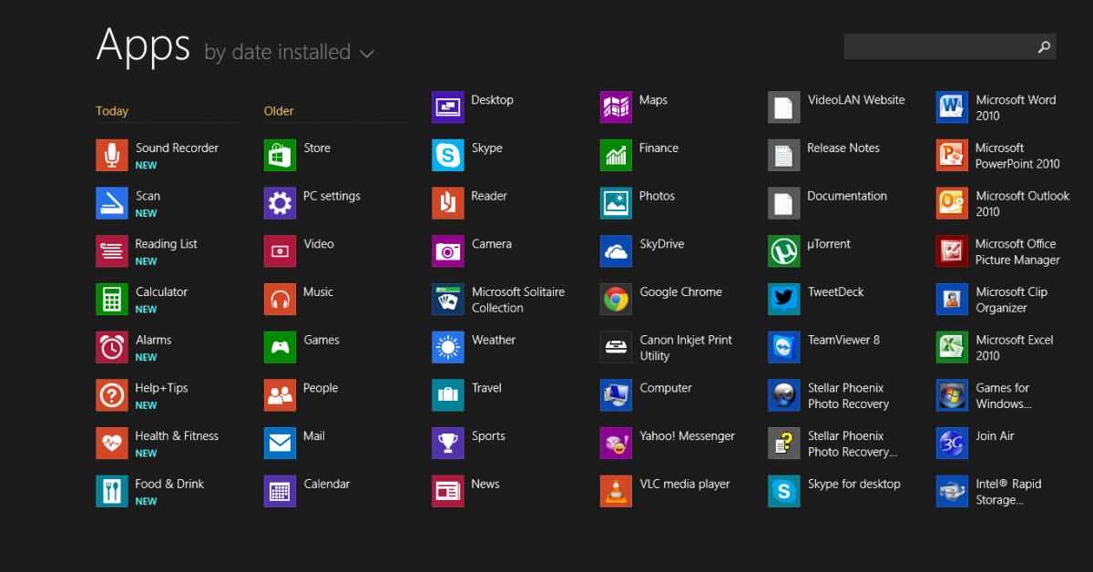The image size is (1093, 572).
Task: Launch the News app icon
Action: point(448,491)
